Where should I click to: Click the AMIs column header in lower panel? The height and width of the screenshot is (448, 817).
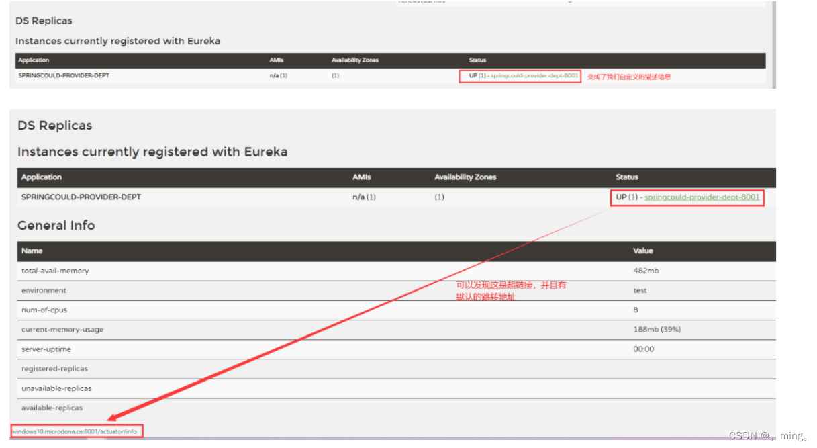362,177
